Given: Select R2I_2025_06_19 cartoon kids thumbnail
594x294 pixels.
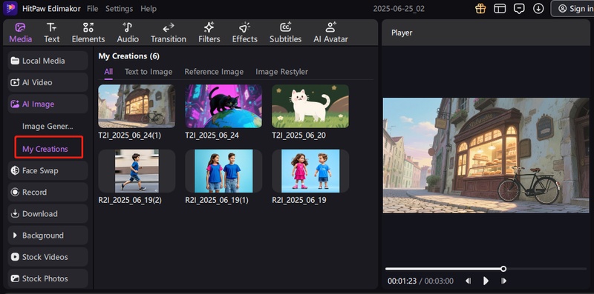Looking at the screenshot, I should tap(310, 171).
